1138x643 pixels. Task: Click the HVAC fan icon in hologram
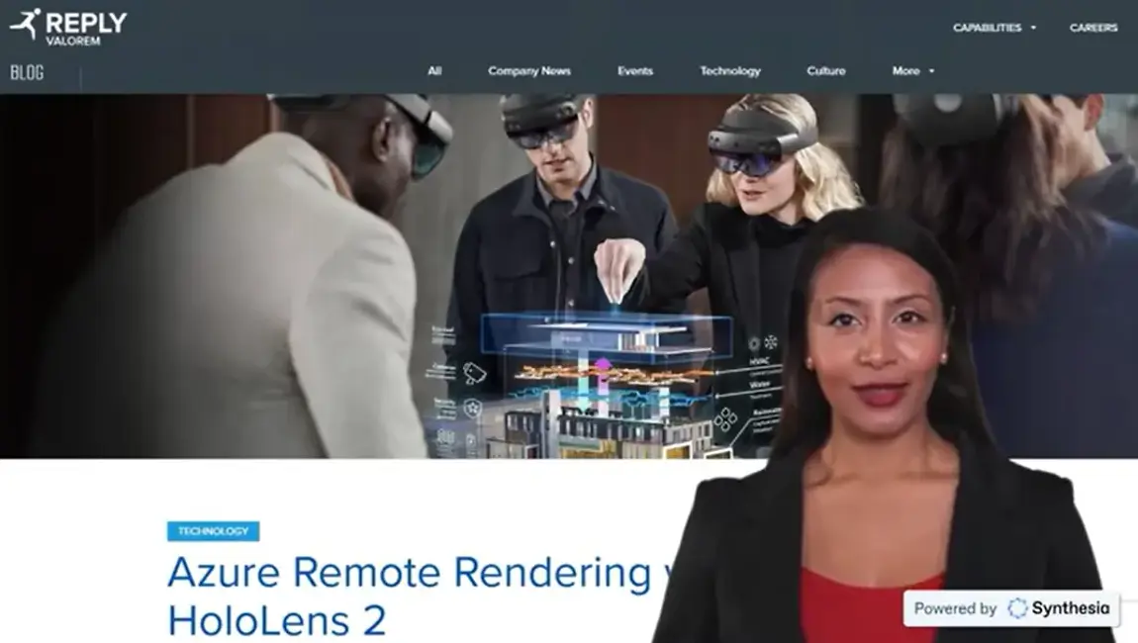pyautogui.click(x=754, y=343)
